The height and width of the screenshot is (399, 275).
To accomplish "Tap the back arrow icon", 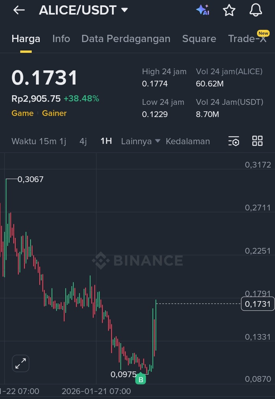I will [x=19, y=10].
